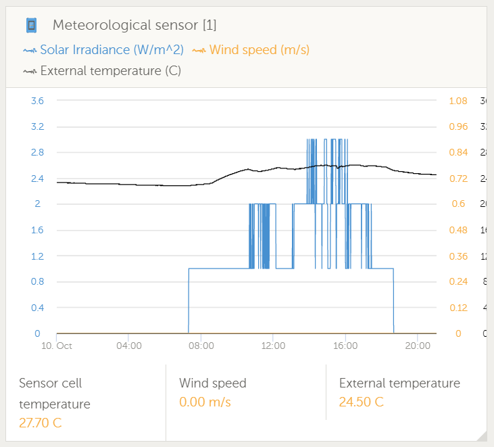This screenshot has width=494, height=447.
Task: Click the resize handle in widget's bottom-right corner
Action: pos(480,436)
